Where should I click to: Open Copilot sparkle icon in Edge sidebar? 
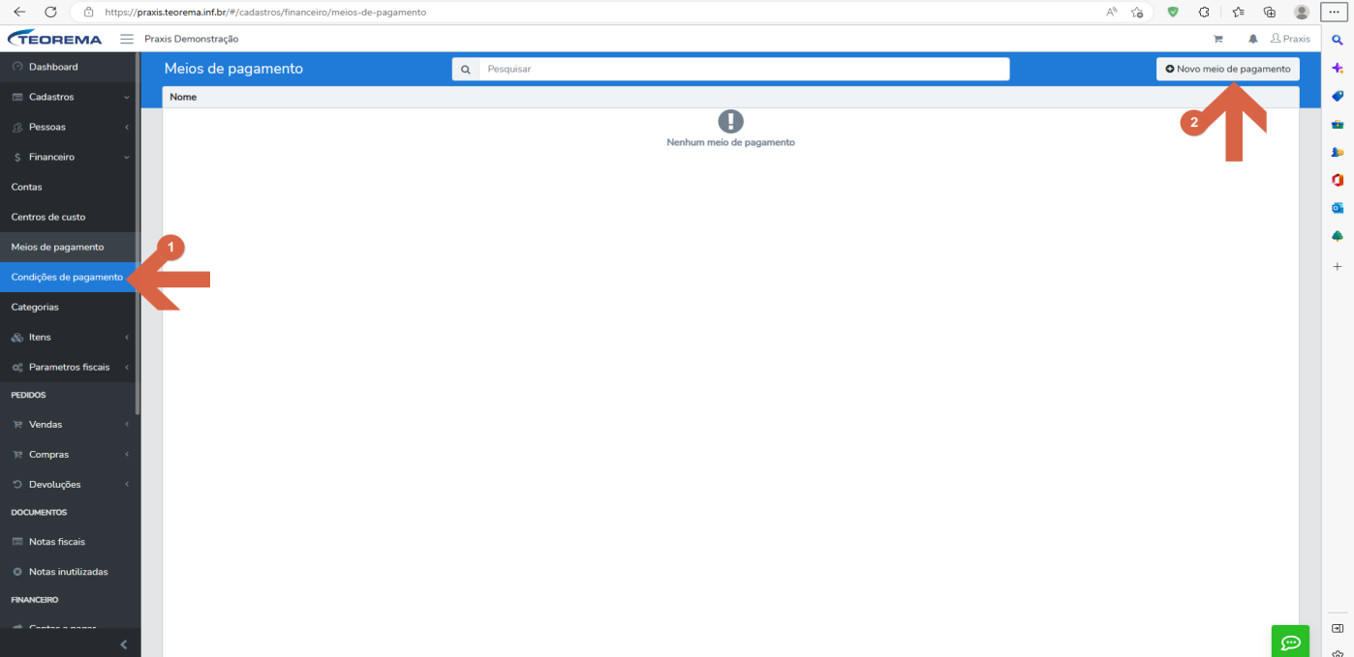click(1338, 68)
